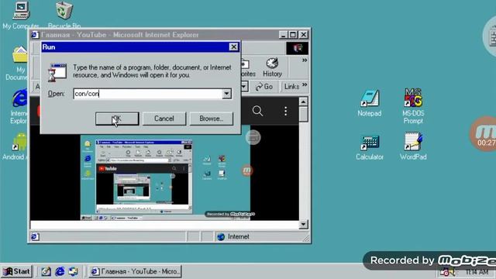Open the MS-DOS Prompt shortcut
The height and width of the screenshot is (279, 496).
click(x=413, y=98)
